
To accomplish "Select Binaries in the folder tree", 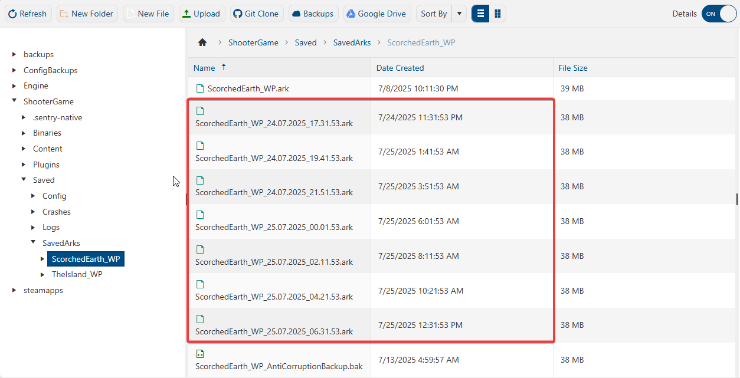I will pyautogui.click(x=47, y=133).
